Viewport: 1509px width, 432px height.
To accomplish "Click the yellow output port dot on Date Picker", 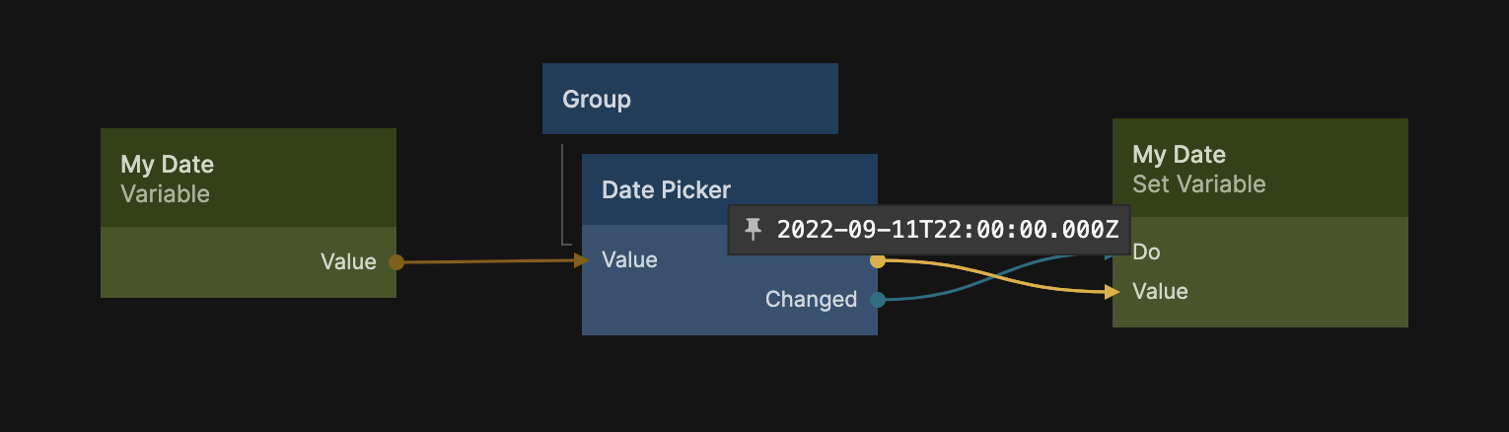I will coord(877,261).
